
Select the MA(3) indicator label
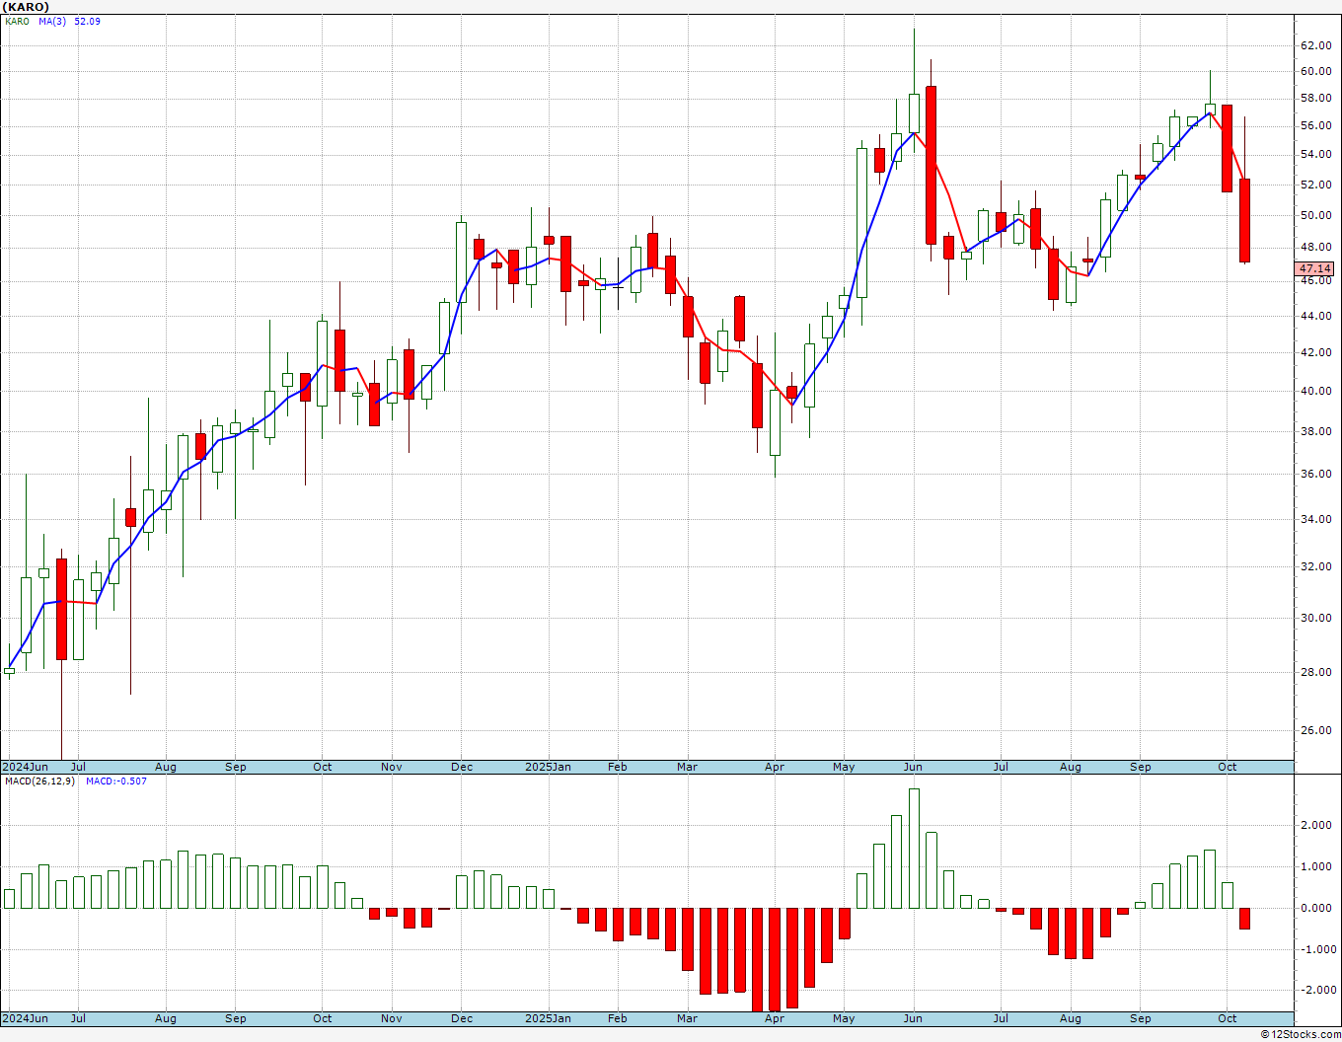[x=52, y=22]
